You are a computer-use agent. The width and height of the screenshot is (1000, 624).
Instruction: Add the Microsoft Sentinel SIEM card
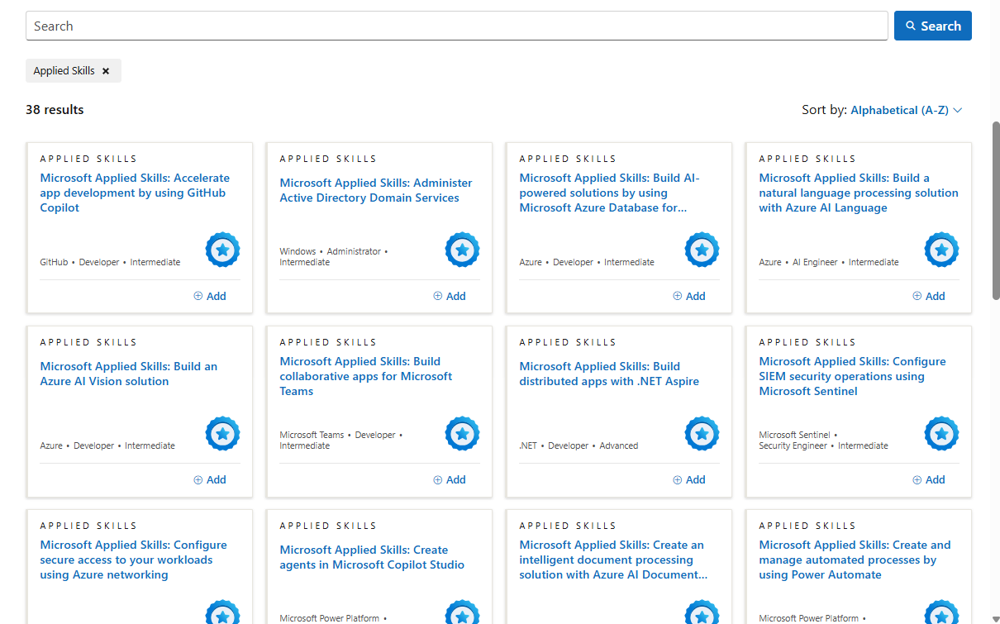click(929, 479)
